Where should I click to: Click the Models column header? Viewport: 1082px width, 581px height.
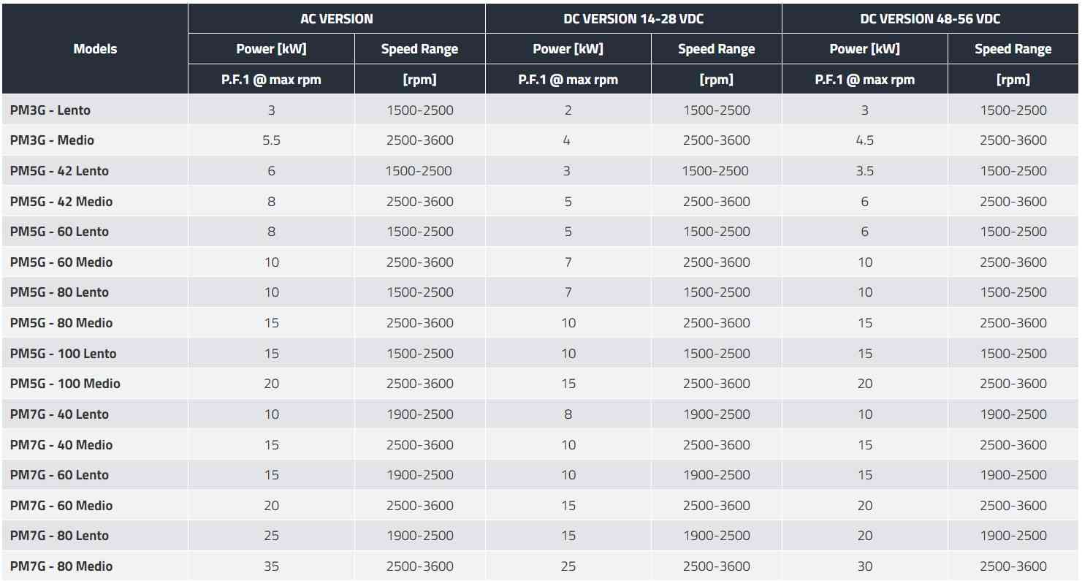[x=95, y=49]
